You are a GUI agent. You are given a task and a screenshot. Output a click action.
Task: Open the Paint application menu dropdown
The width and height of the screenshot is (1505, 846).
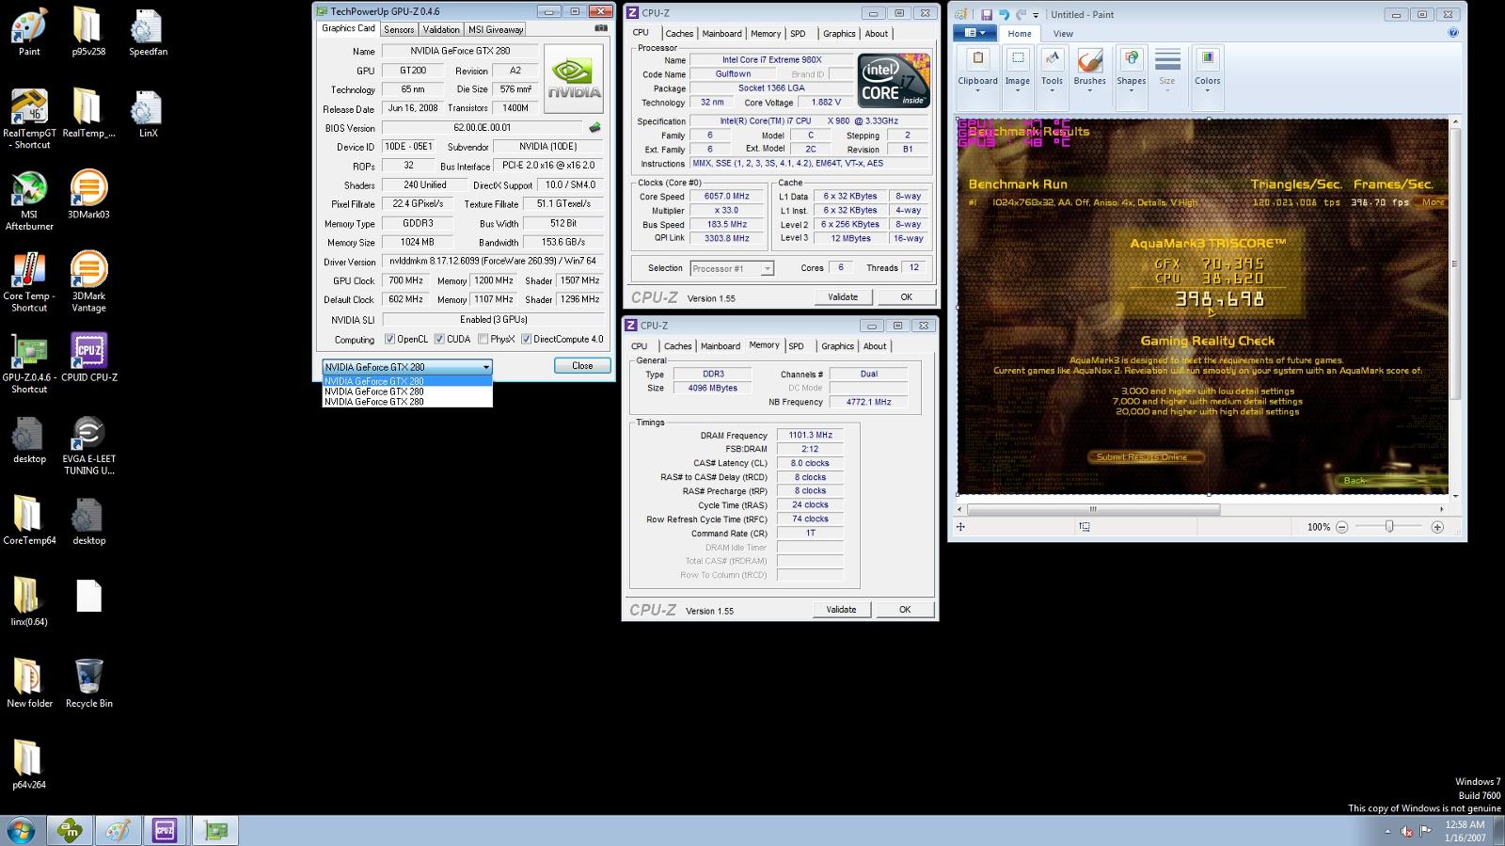click(974, 33)
